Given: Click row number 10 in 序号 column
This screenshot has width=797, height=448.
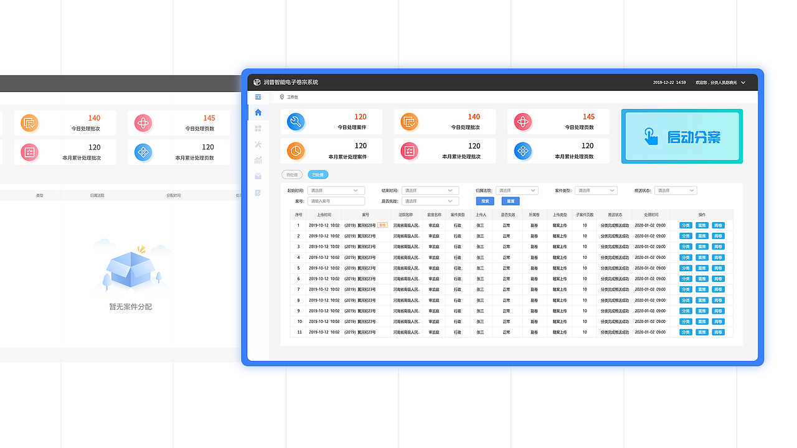Looking at the screenshot, I should pos(299,322).
